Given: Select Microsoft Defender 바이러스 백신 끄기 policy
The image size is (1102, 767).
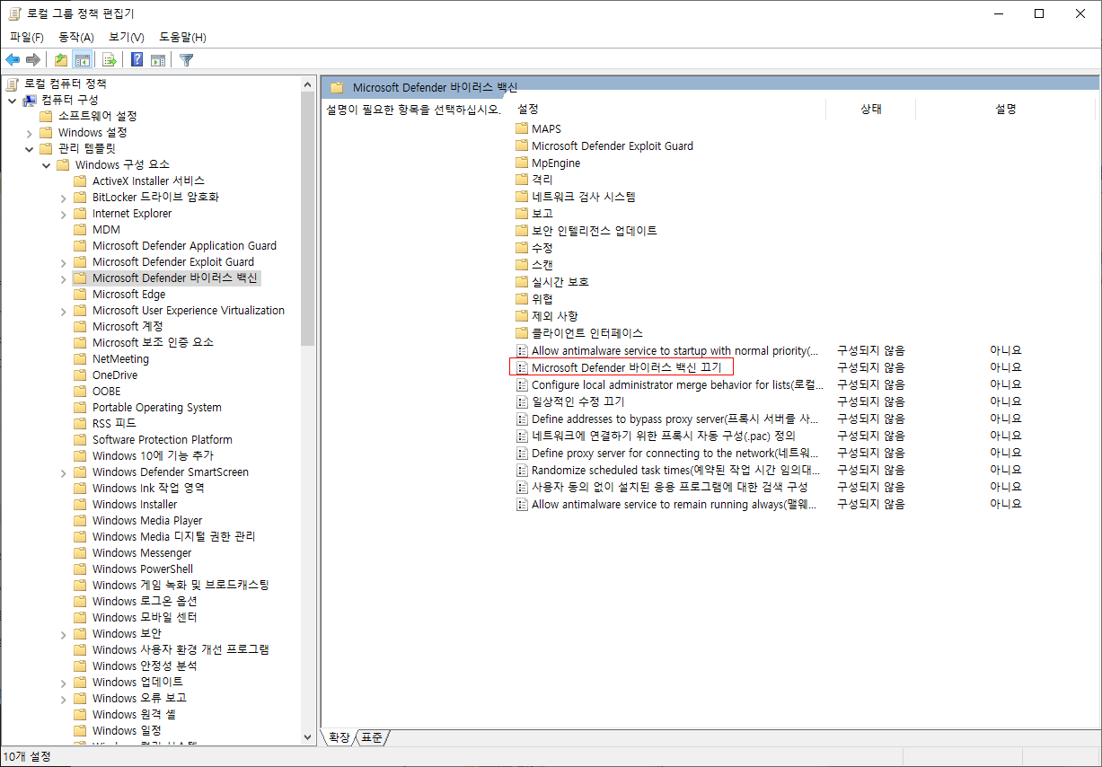Looking at the screenshot, I should click(626, 367).
